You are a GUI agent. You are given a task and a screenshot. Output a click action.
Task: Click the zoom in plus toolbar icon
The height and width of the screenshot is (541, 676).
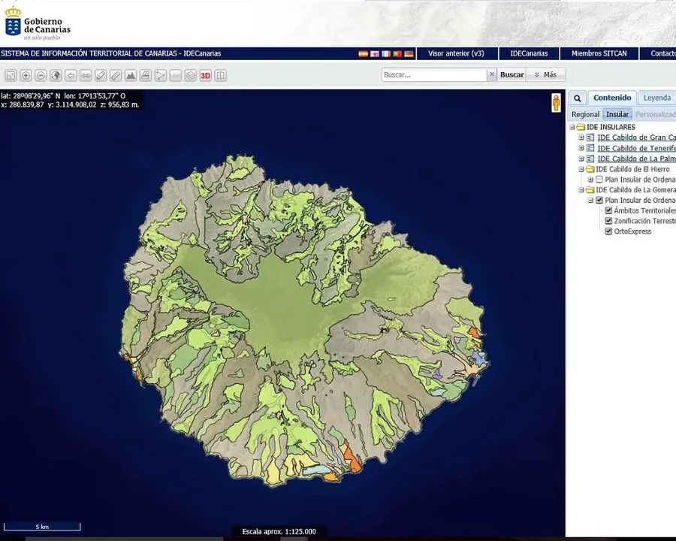(x=26, y=75)
